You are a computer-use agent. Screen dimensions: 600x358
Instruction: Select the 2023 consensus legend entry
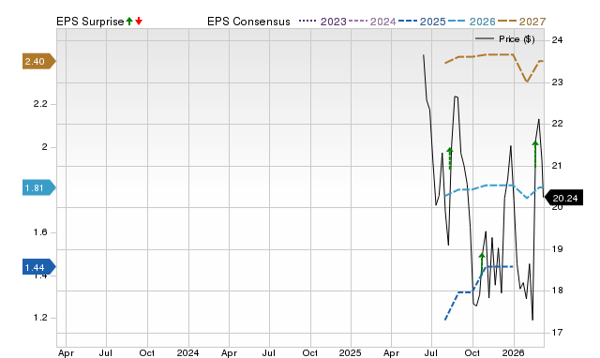coord(322,22)
